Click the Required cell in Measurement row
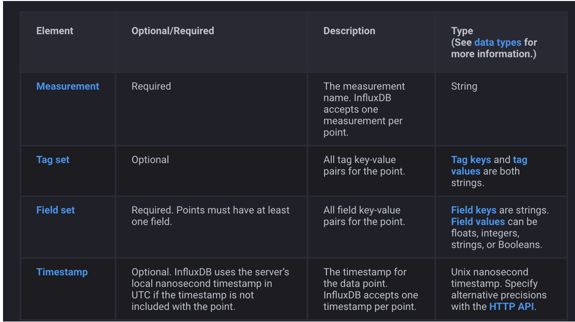The width and height of the screenshot is (575, 322). pyautogui.click(x=151, y=86)
